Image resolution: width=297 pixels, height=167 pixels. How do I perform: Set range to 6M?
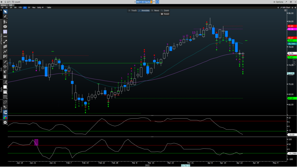click(x=15, y=8)
